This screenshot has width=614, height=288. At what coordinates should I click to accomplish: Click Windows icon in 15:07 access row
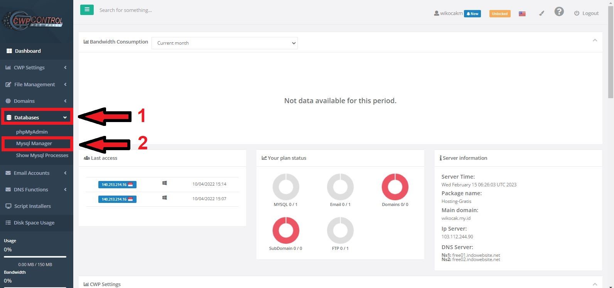coord(165,198)
